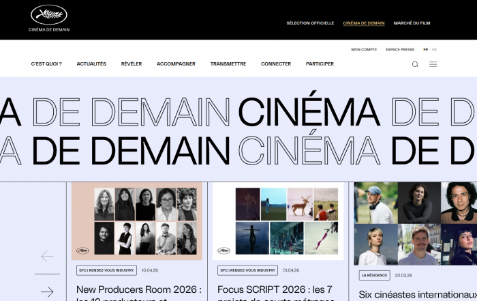Open Marché du Film link
The height and width of the screenshot is (301, 477).
(x=412, y=23)
